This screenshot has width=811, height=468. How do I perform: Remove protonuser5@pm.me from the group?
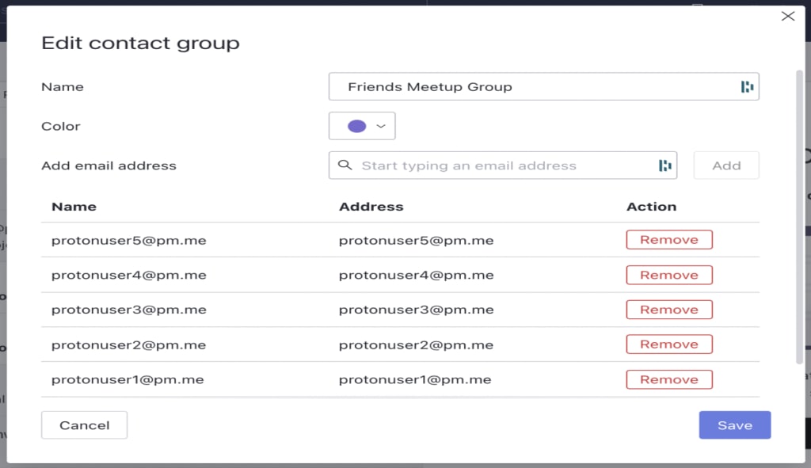tap(669, 240)
